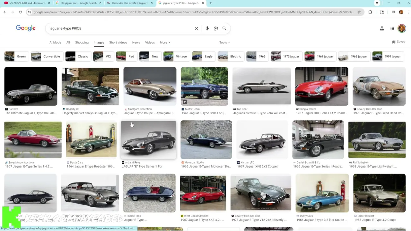411x231 pixels.
Task: Open Motorcar Studio 1965 E-Type image
Action: pyautogui.click(x=206, y=140)
